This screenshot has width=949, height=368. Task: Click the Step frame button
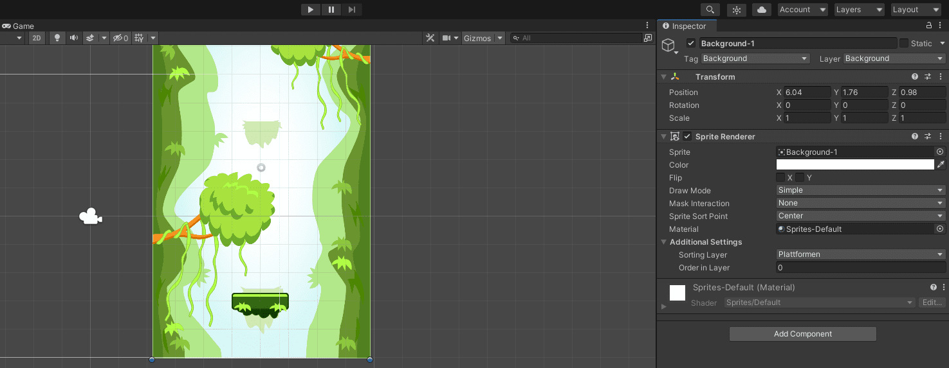tap(351, 10)
